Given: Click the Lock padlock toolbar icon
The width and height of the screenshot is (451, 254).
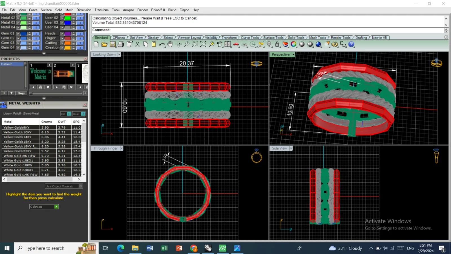Looking at the screenshot, I should click(x=277, y=44).
